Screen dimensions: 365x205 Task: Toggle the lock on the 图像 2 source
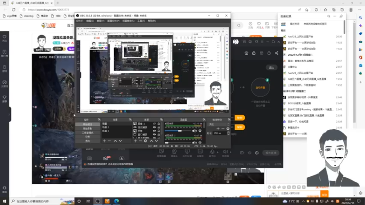(x=159, y=124)
